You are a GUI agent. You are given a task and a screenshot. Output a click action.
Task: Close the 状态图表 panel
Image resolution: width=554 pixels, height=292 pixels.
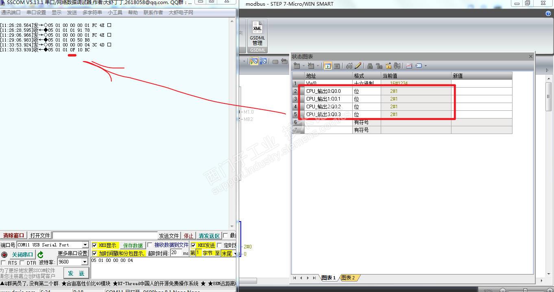(x=530, y=57)
